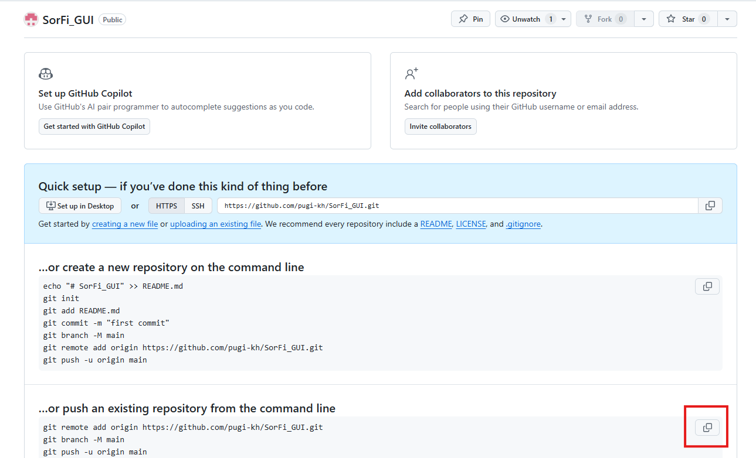Viewport: 756px width, 458px height.
Task: Click the add collaborator person icon
Action: (x=412, y=74)
